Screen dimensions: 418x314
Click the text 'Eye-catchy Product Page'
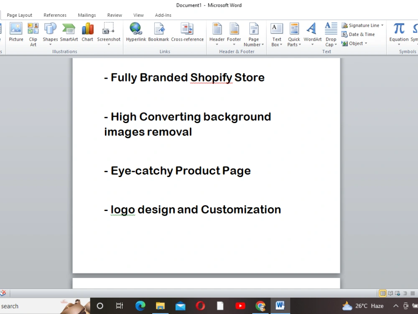coord(181,171)
